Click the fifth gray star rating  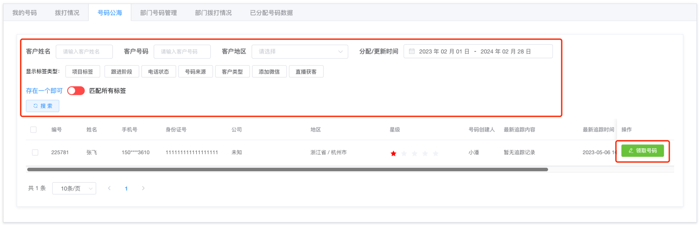click(x=436, y=153)
